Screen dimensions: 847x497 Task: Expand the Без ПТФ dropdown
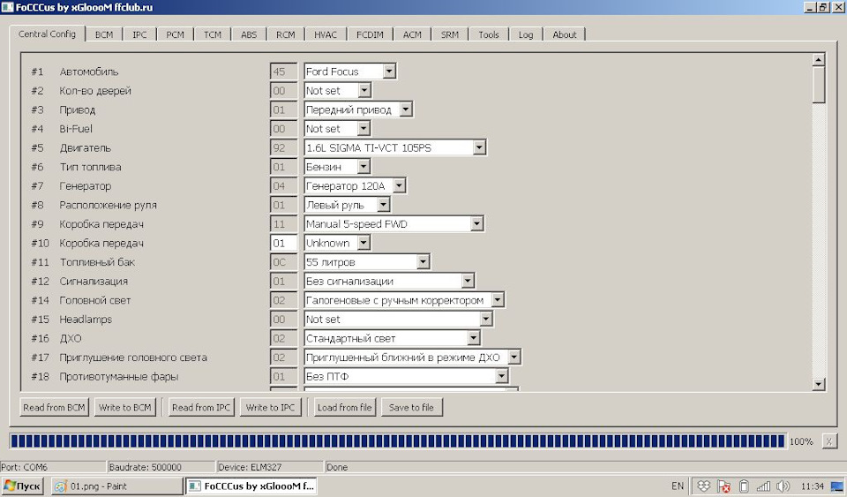[x=501, y=376]
